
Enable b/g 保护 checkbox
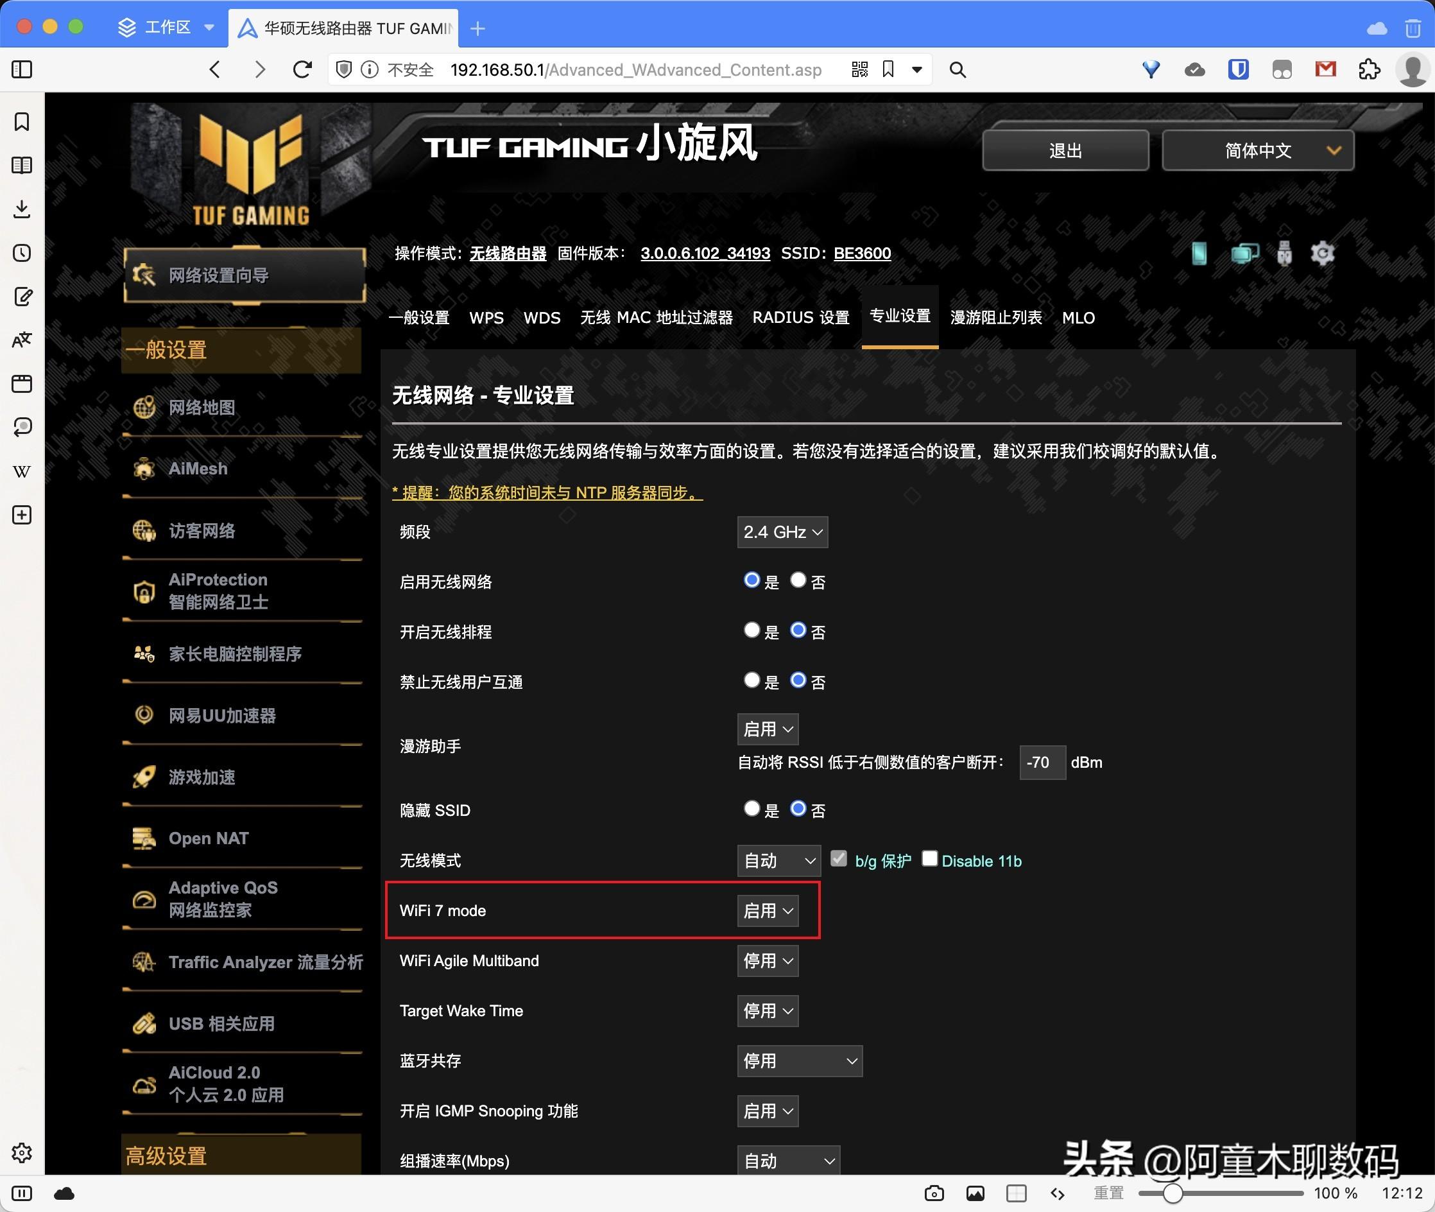pos(838,858)
